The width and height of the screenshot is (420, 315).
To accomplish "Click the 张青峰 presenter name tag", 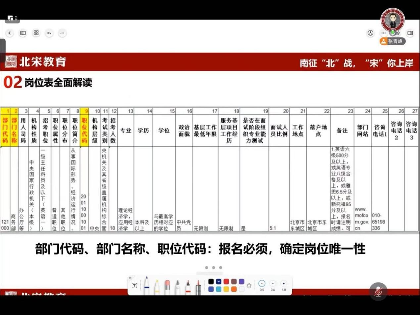I will click(x=392, y=41).
